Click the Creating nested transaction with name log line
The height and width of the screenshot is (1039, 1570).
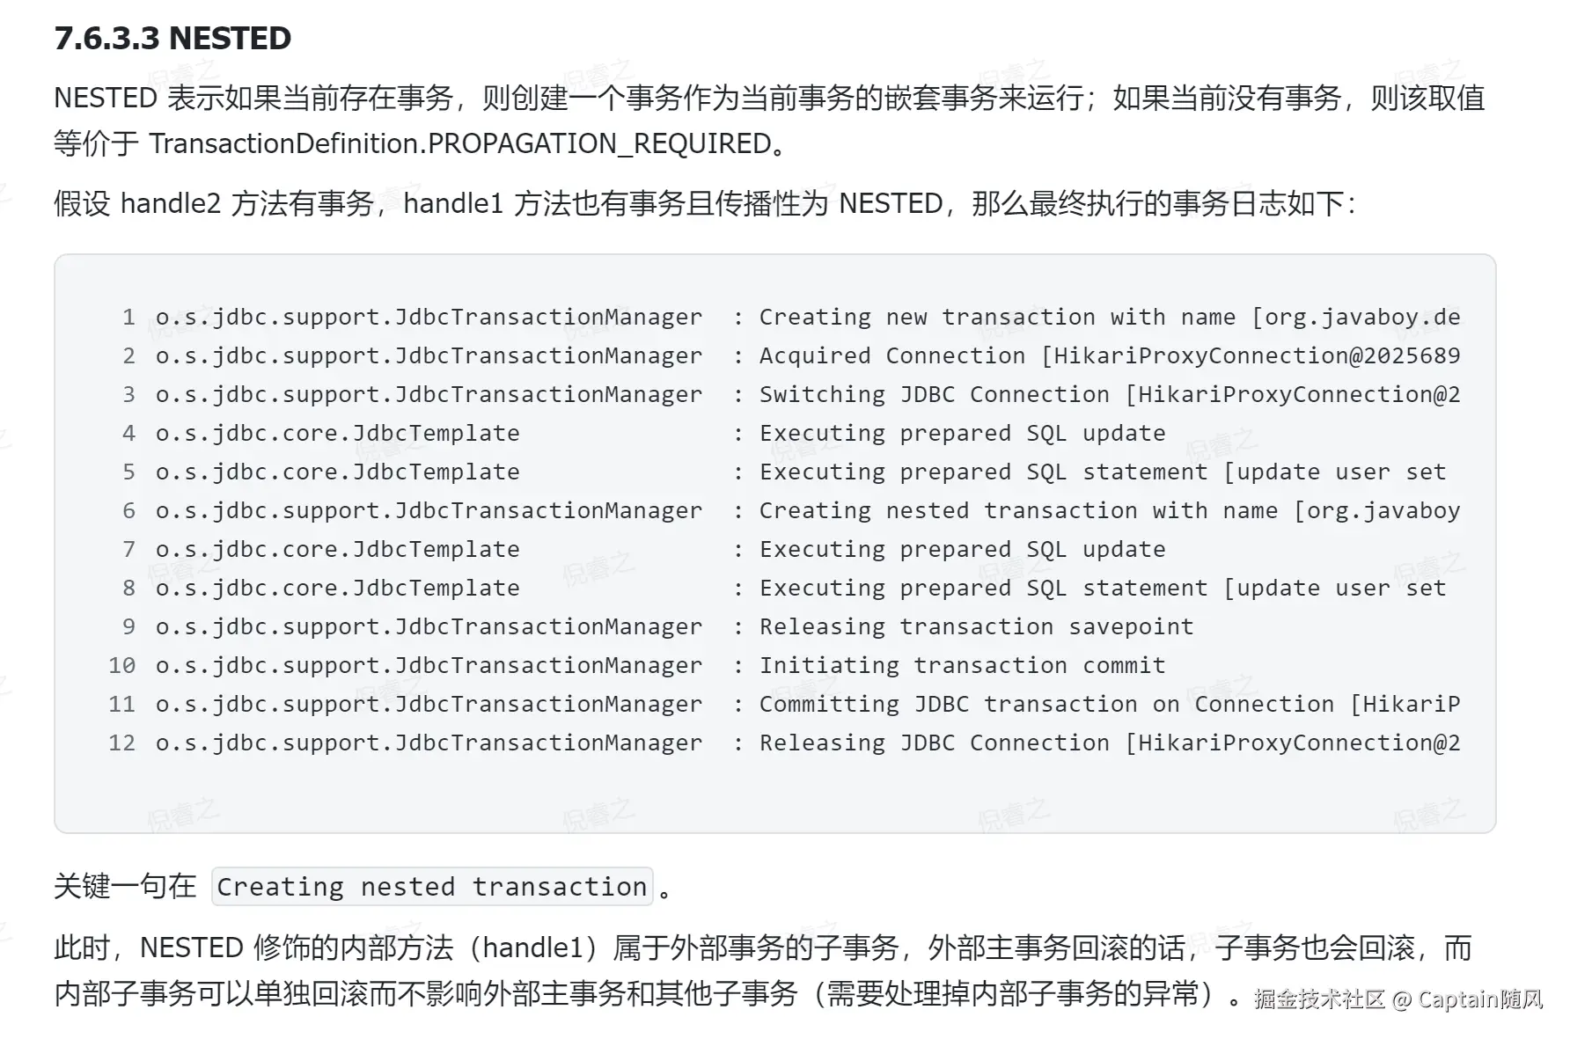(1109, 510)
